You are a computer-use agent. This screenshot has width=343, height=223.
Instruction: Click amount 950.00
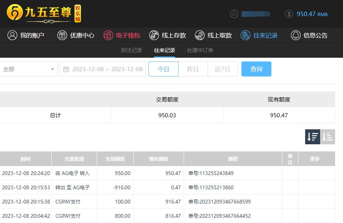(123, 173)
